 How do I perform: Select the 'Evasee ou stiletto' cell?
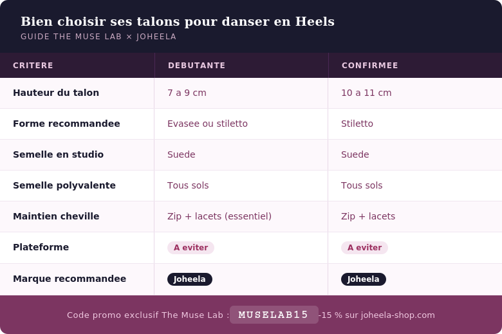[207, 124]
